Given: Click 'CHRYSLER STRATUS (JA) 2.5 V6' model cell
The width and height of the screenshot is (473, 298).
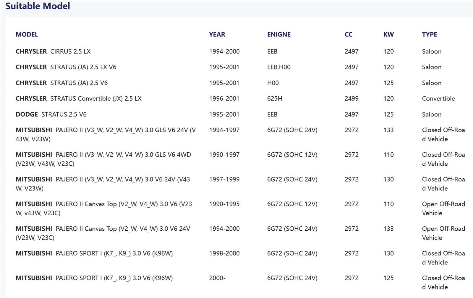Looking at the screenshot, I should 61,83.
